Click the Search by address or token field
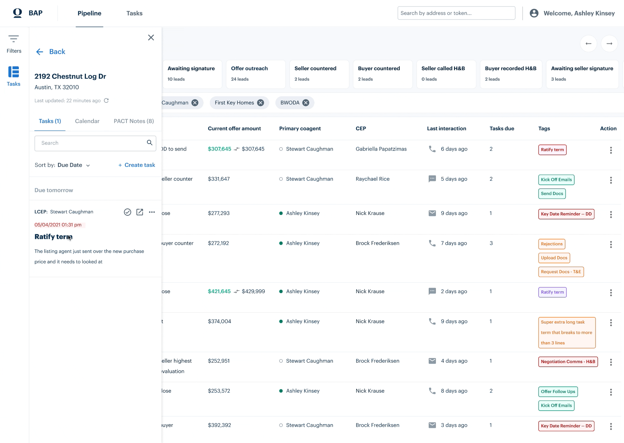Image resolution: width=624 pixels, height=443 pixels. pos(456,13)
